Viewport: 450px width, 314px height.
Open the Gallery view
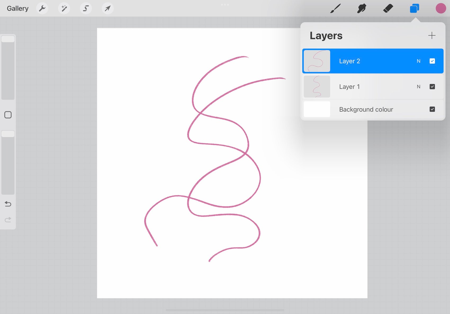17,8
